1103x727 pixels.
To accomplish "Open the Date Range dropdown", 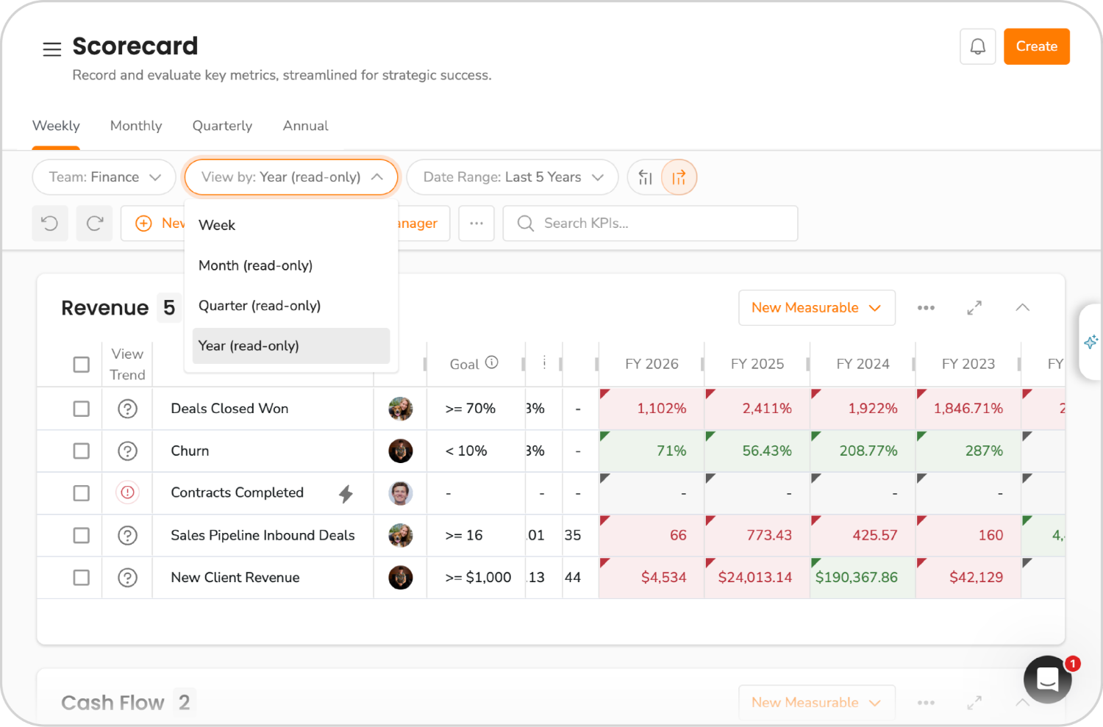I will pos(512,176).
